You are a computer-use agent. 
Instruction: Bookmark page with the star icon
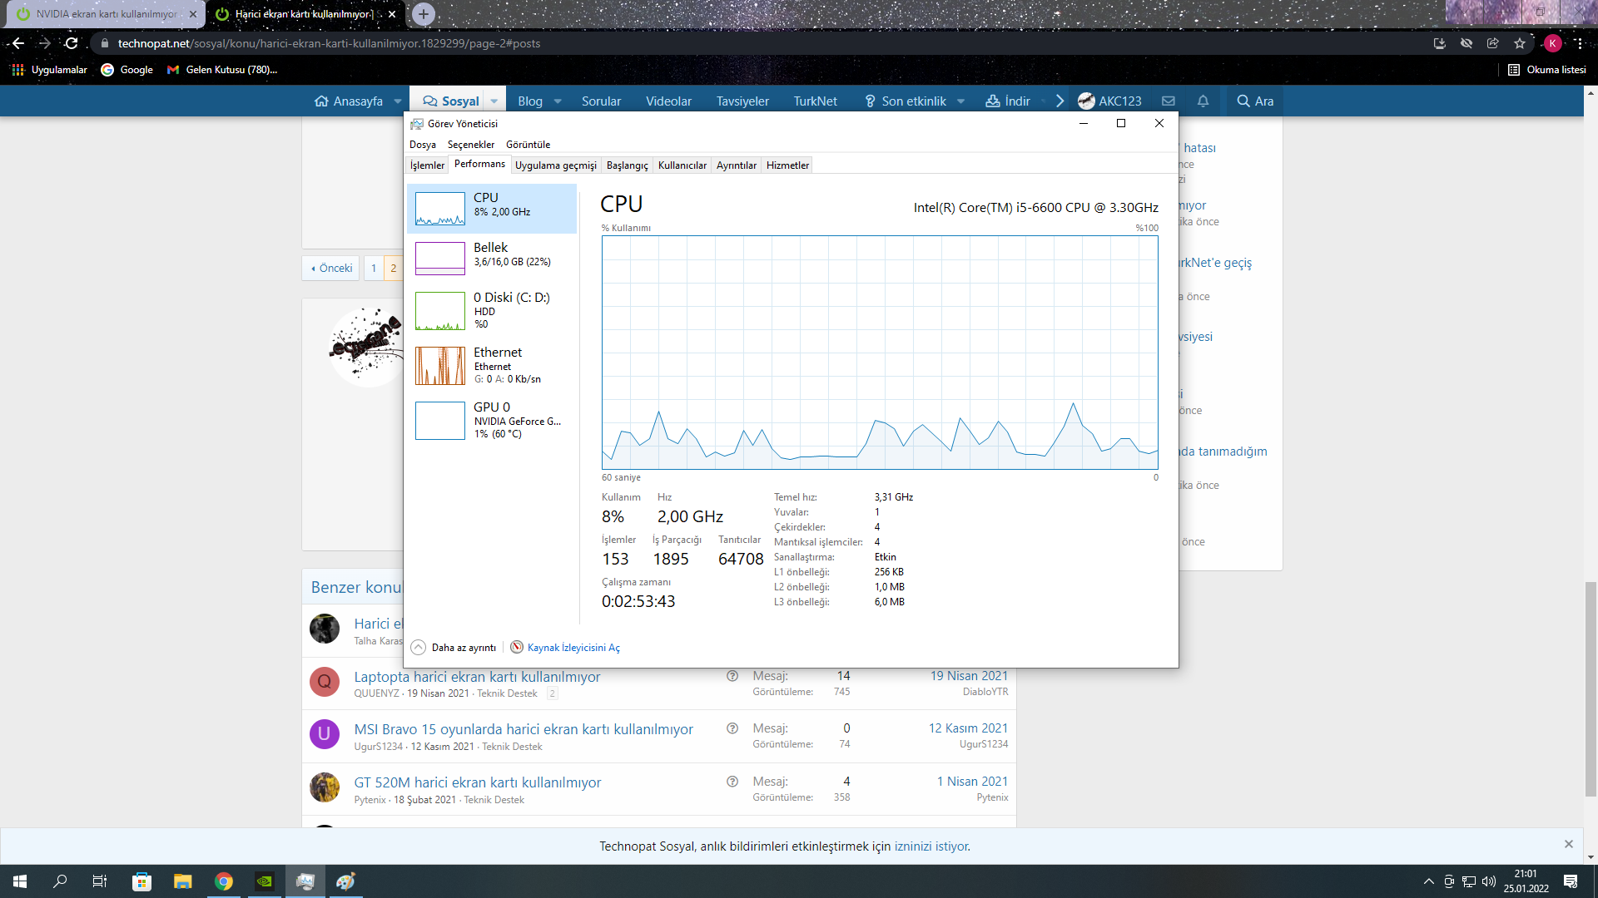(1520, 43)
